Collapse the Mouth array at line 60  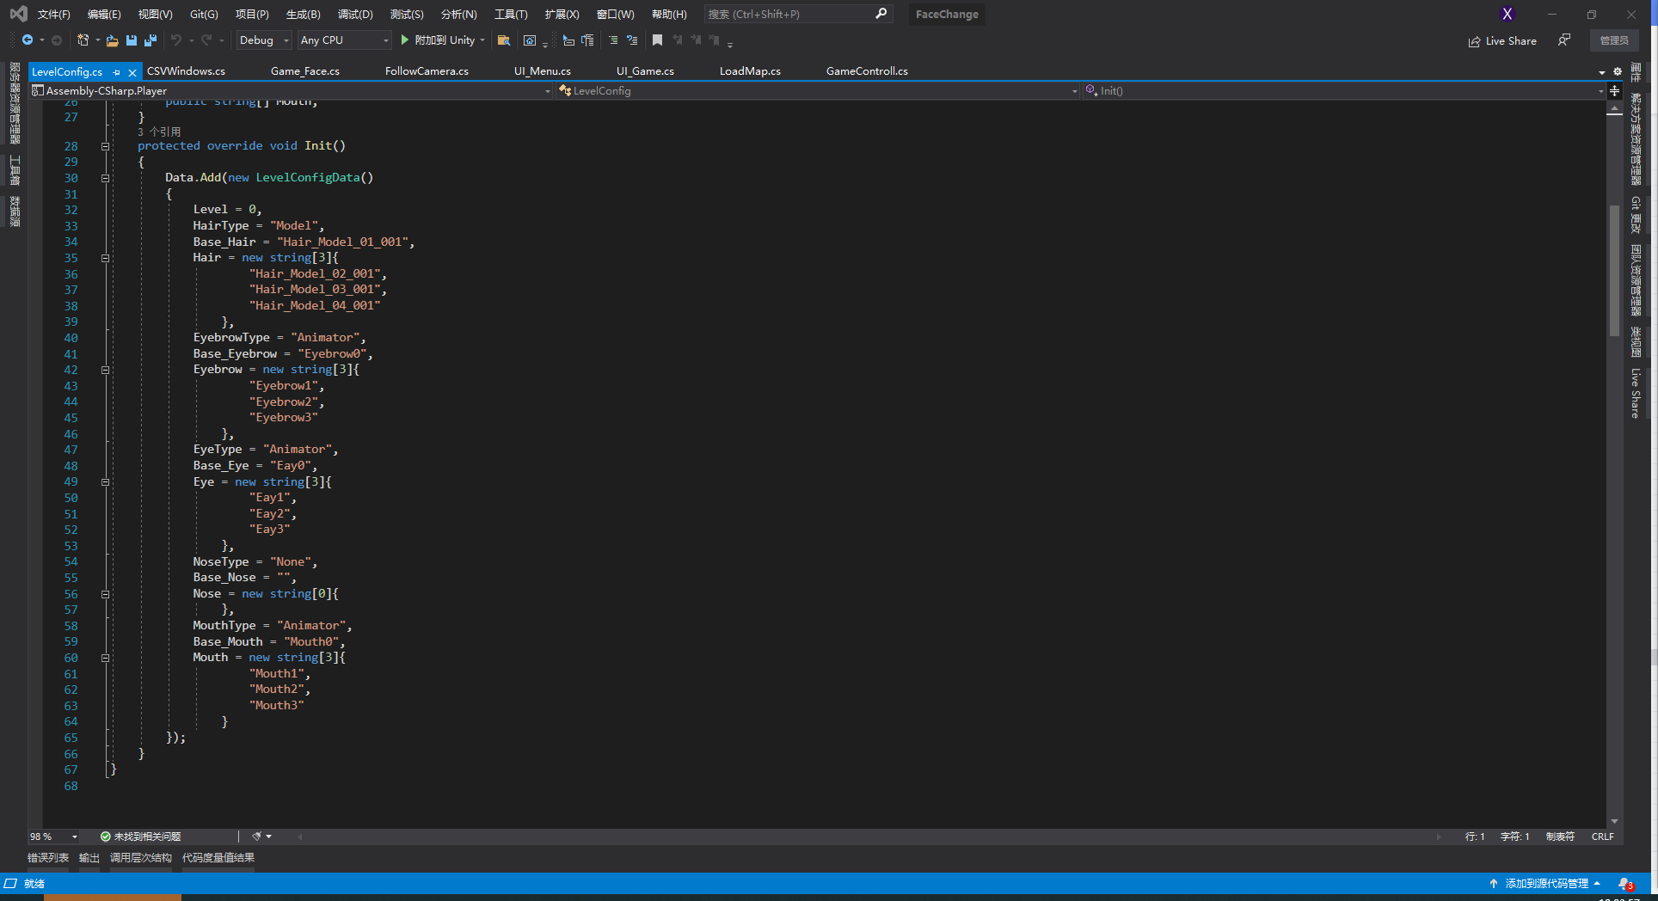click(x=105, y=658)
